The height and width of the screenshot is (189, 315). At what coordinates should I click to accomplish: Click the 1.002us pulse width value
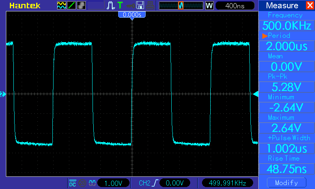(x=287, y=148)
